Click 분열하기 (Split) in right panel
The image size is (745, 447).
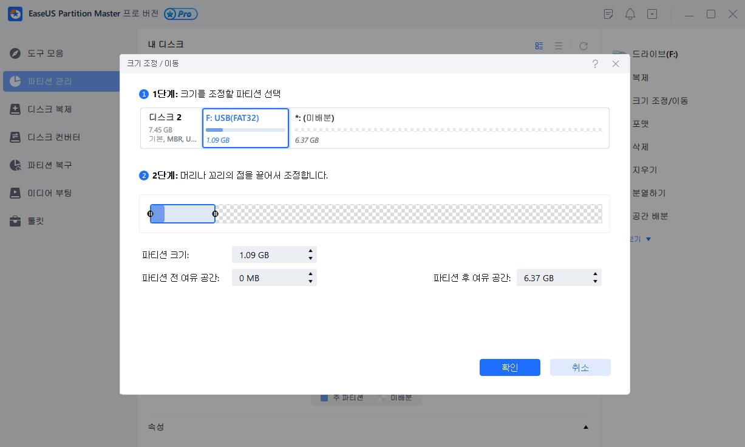pos(648,193)
